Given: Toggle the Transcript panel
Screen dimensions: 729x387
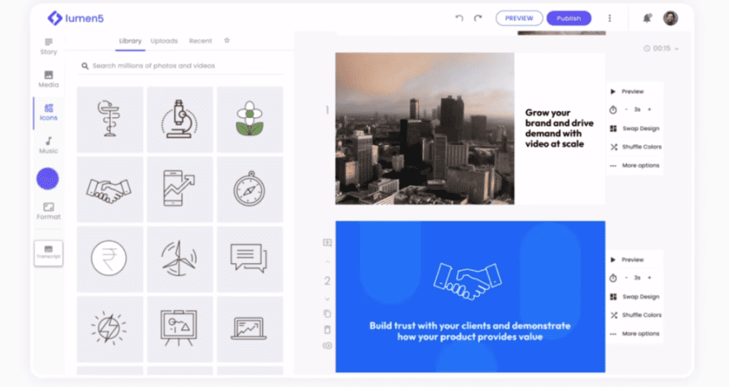Looking at the screenshot, I should (48, 253).
